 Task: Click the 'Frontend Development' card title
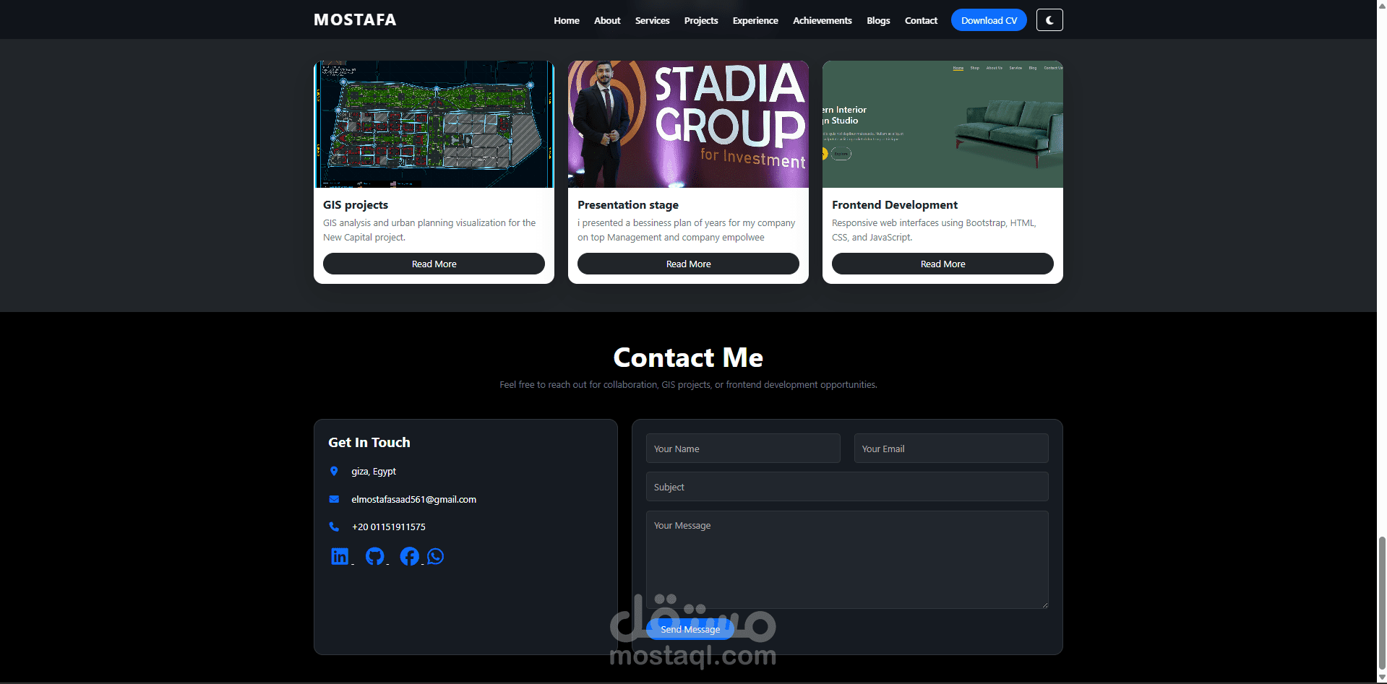pyautogui.click(x=895, y=204)
